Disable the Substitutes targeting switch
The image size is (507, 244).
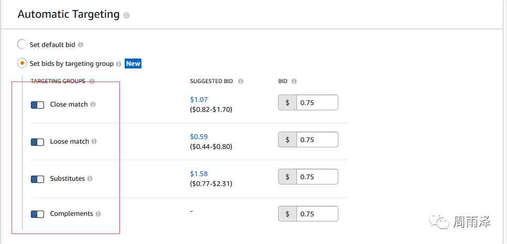click(38, 179)
